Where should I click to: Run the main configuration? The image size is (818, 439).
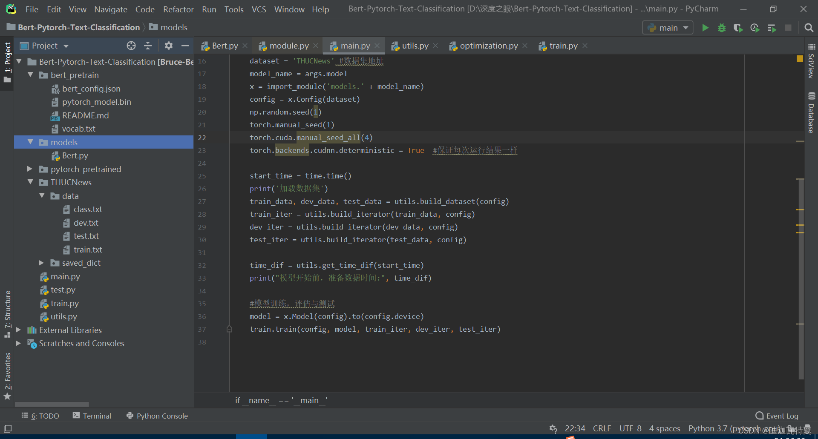[705, 28]
